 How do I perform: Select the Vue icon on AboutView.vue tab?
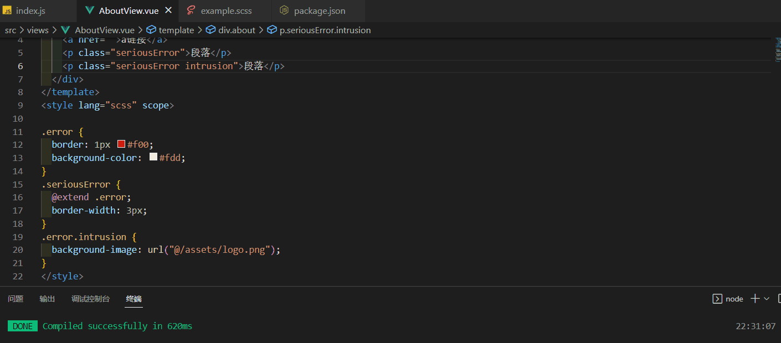[x=90, y=9]
